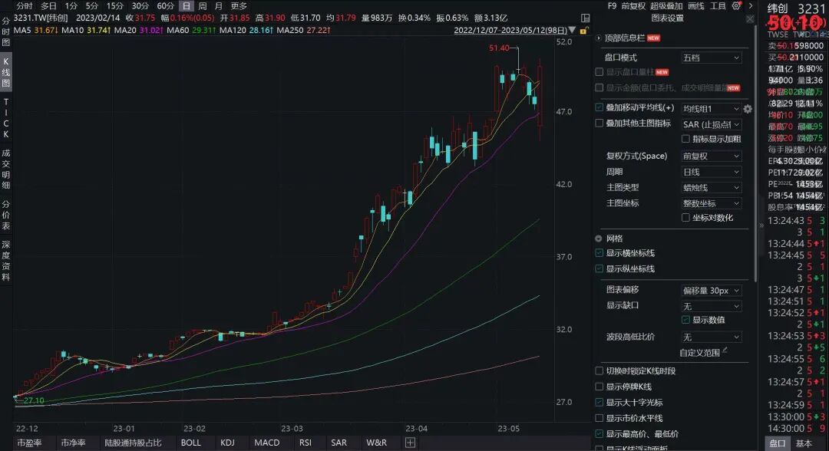
Task: Open the chart settings gear icon
Action: point(736,6)
